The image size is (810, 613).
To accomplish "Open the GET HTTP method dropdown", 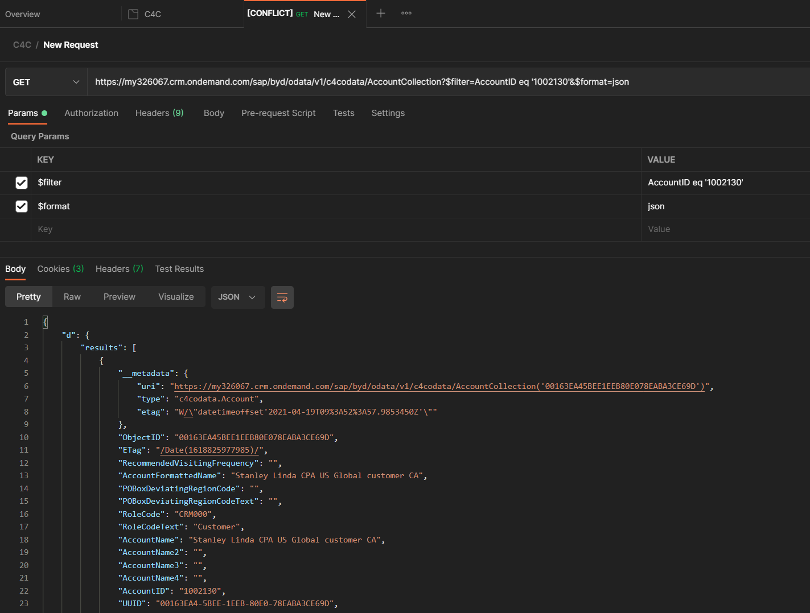I will tap(46, 82).
